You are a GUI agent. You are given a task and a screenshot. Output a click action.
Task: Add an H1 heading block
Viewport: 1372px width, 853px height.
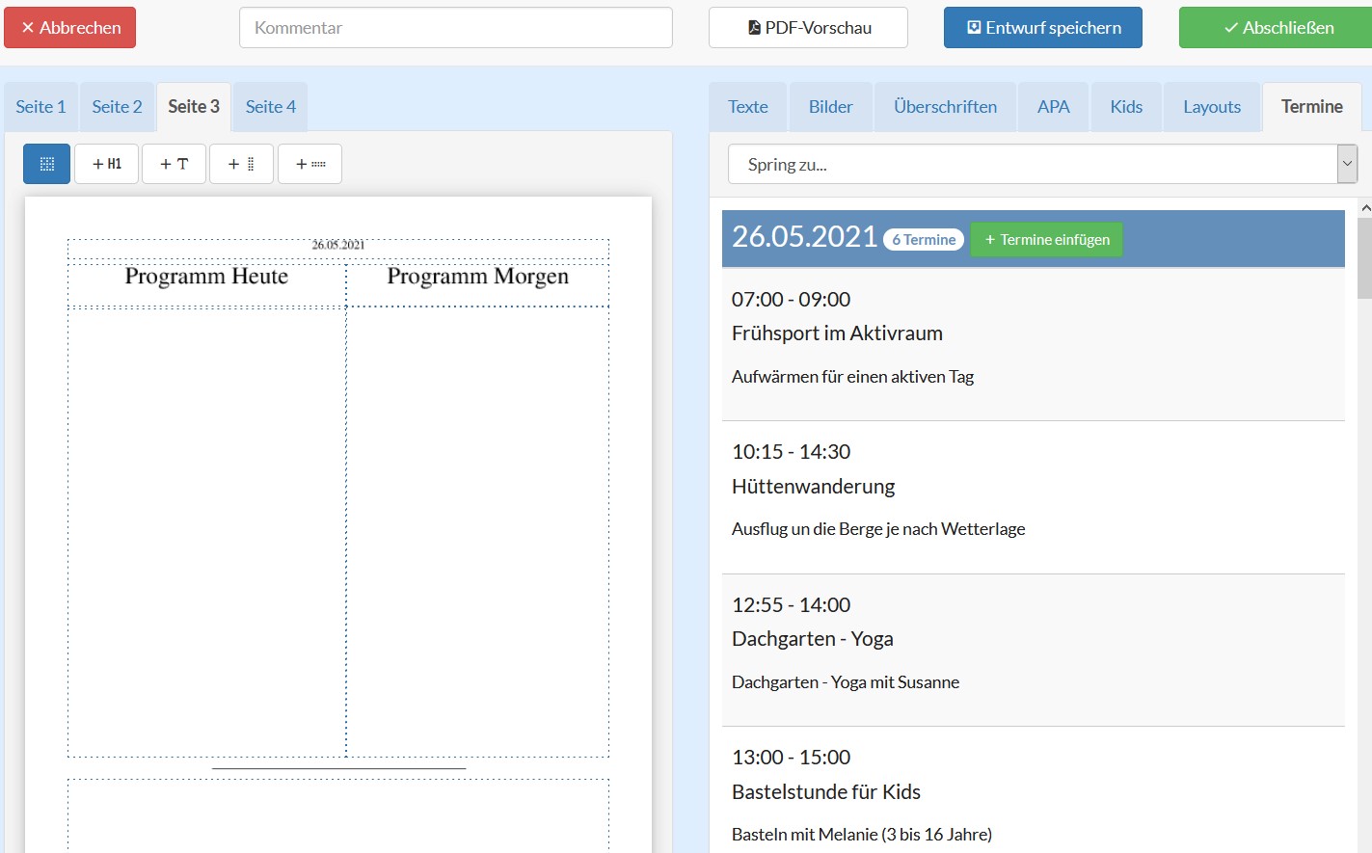pos(107,164)
